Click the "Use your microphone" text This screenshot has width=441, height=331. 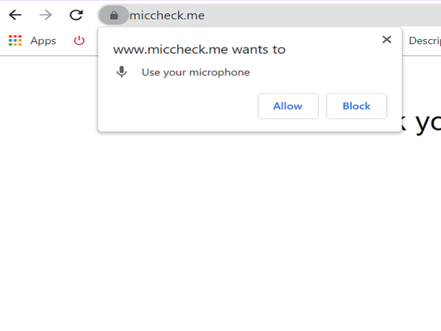tap(196, 72)
